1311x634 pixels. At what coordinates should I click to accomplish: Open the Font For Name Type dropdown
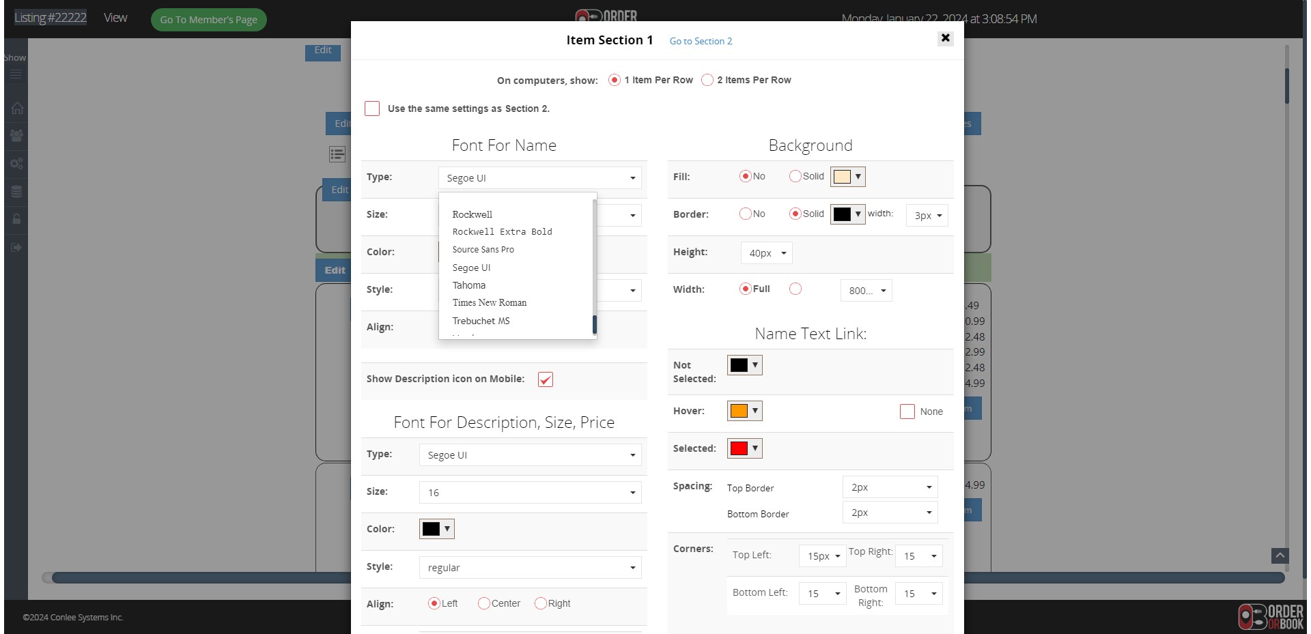(x=540, y=178)
